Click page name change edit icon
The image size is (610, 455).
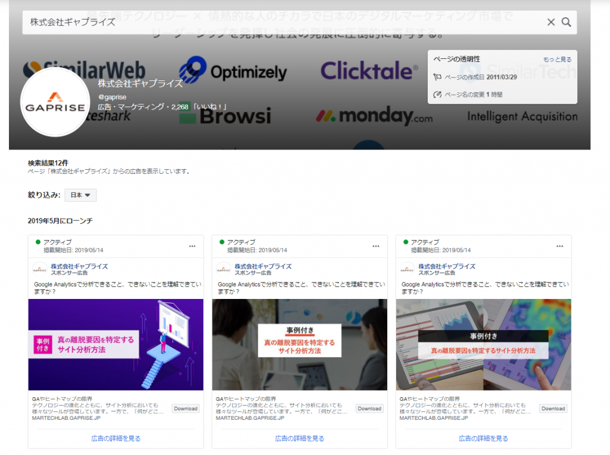(x=437, y=94)
